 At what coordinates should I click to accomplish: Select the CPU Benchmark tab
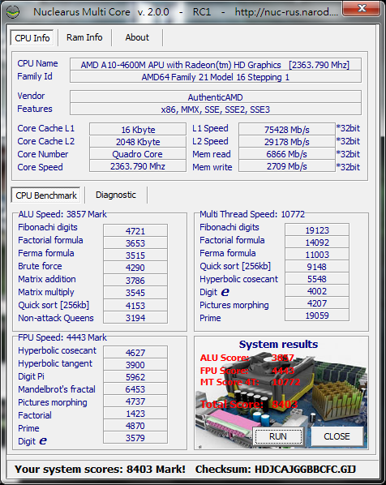(x=45, y=195)
